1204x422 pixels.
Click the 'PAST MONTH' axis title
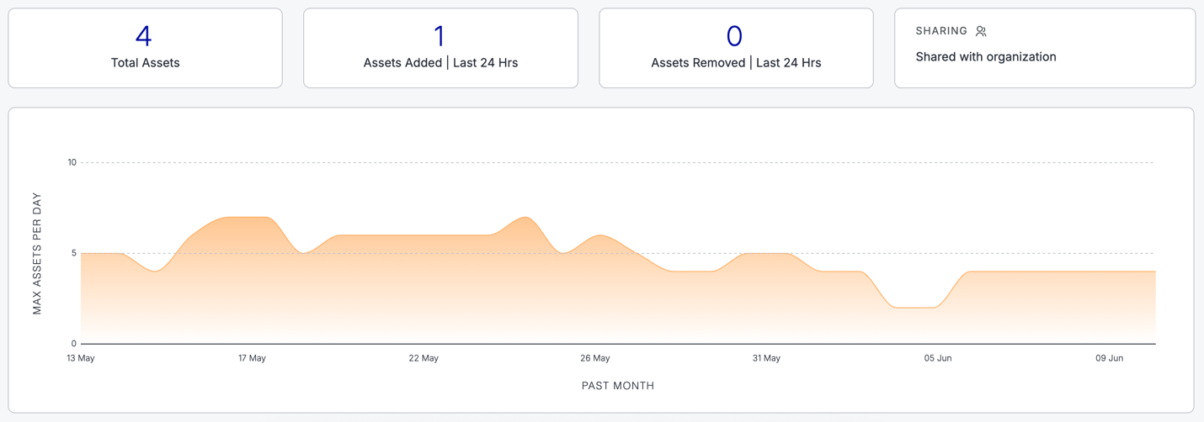[618, 386]
